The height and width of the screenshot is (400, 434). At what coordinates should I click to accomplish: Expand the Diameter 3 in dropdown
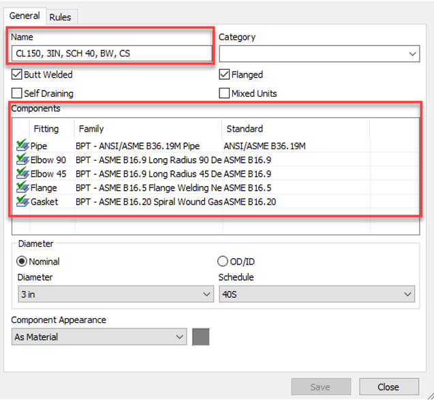(x=115, y=294)
